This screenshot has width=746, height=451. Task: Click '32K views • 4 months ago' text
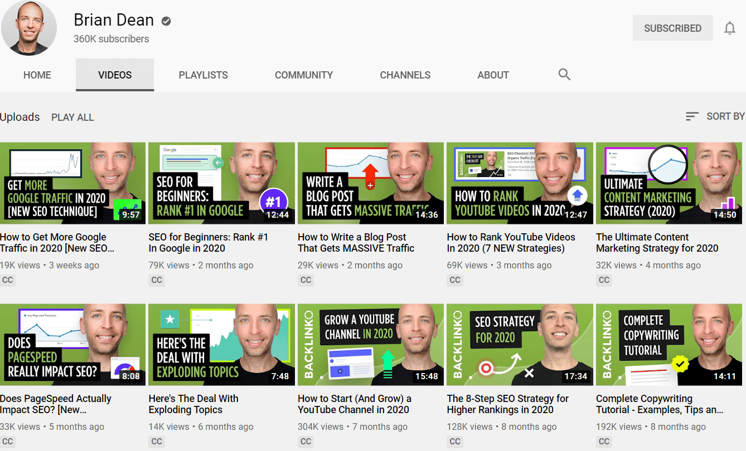pyautogui.click(x=648, y=266)
